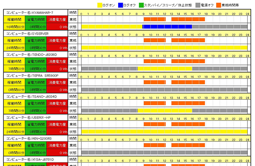Click the gray 電源オフ legend swatch
This screenshot has height=166, width=255.
pyautogui.click(x=198, y=5)
